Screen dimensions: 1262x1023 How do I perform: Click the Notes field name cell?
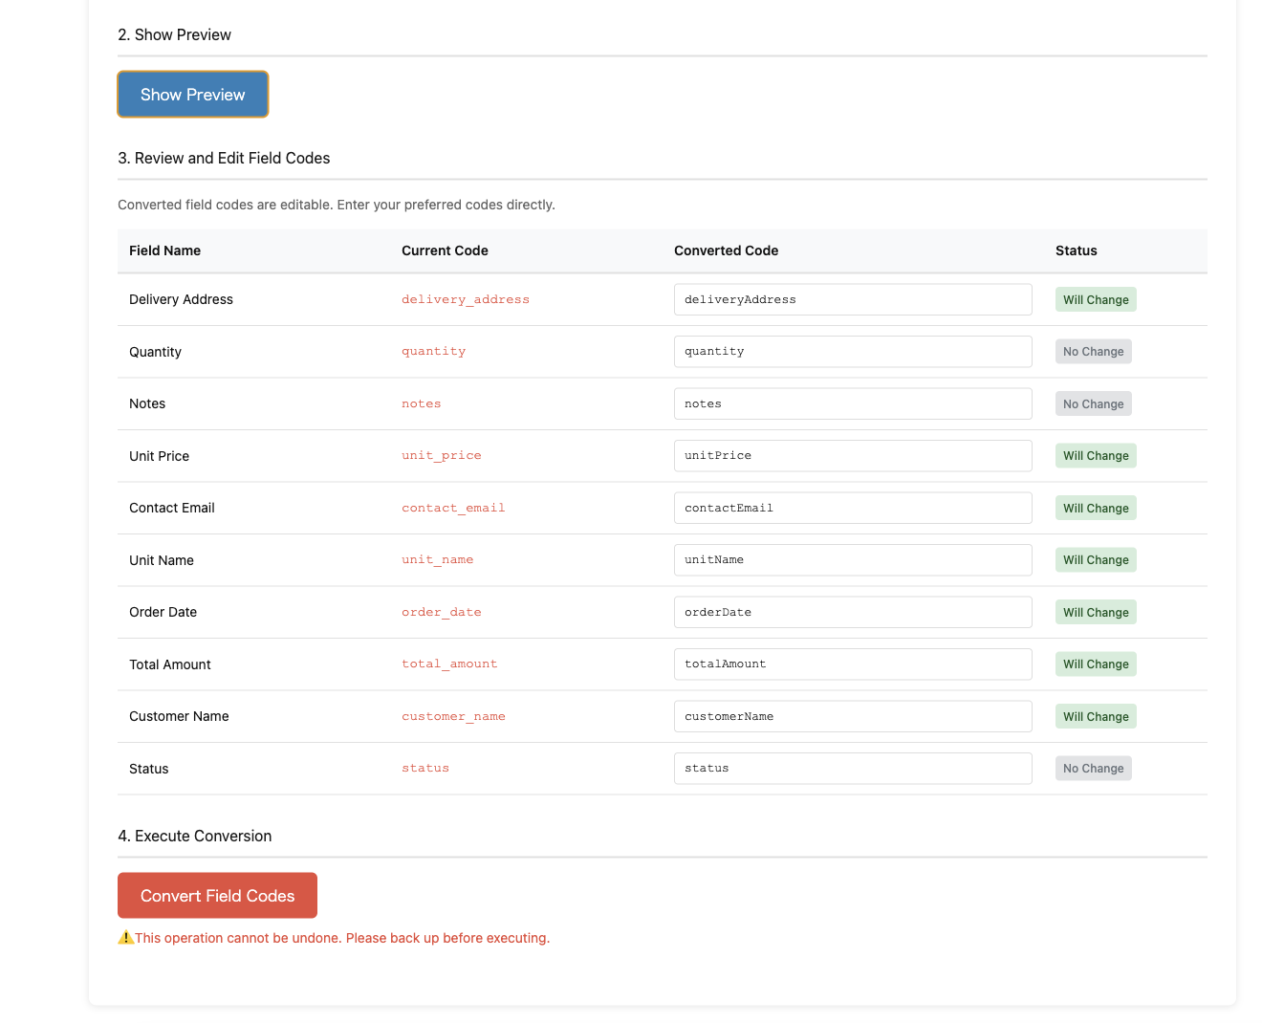pos(147,403)
